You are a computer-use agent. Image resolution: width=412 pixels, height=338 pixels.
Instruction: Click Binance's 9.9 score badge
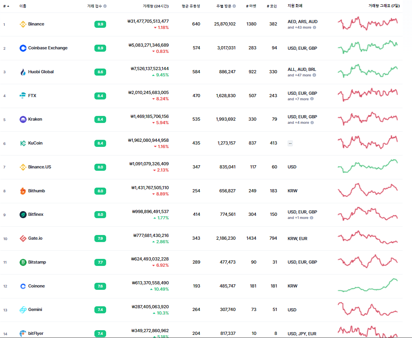click(x=100, y=24)
